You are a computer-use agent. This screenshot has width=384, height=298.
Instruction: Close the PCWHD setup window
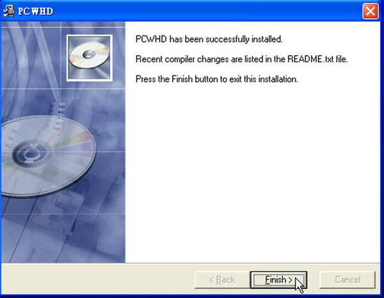pos(370,11)
